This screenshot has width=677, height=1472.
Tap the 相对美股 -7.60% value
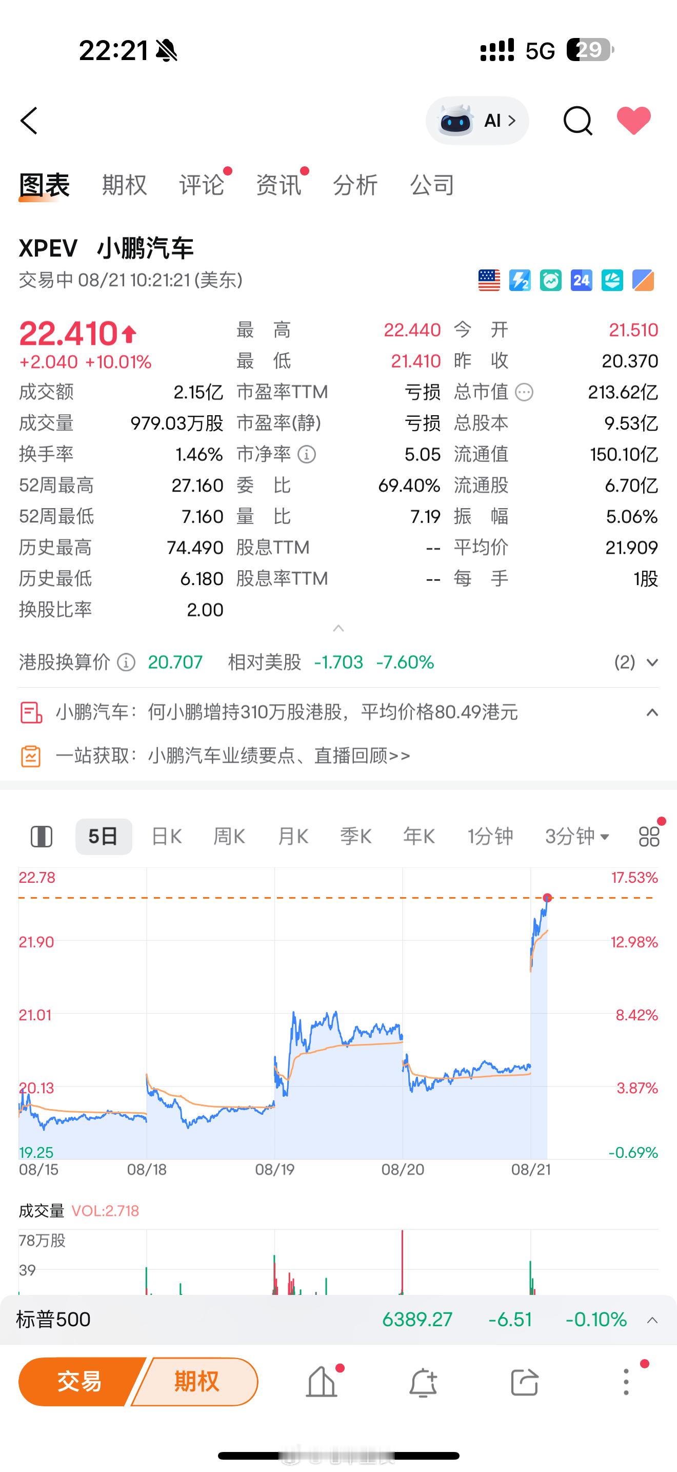pos(405,662)
